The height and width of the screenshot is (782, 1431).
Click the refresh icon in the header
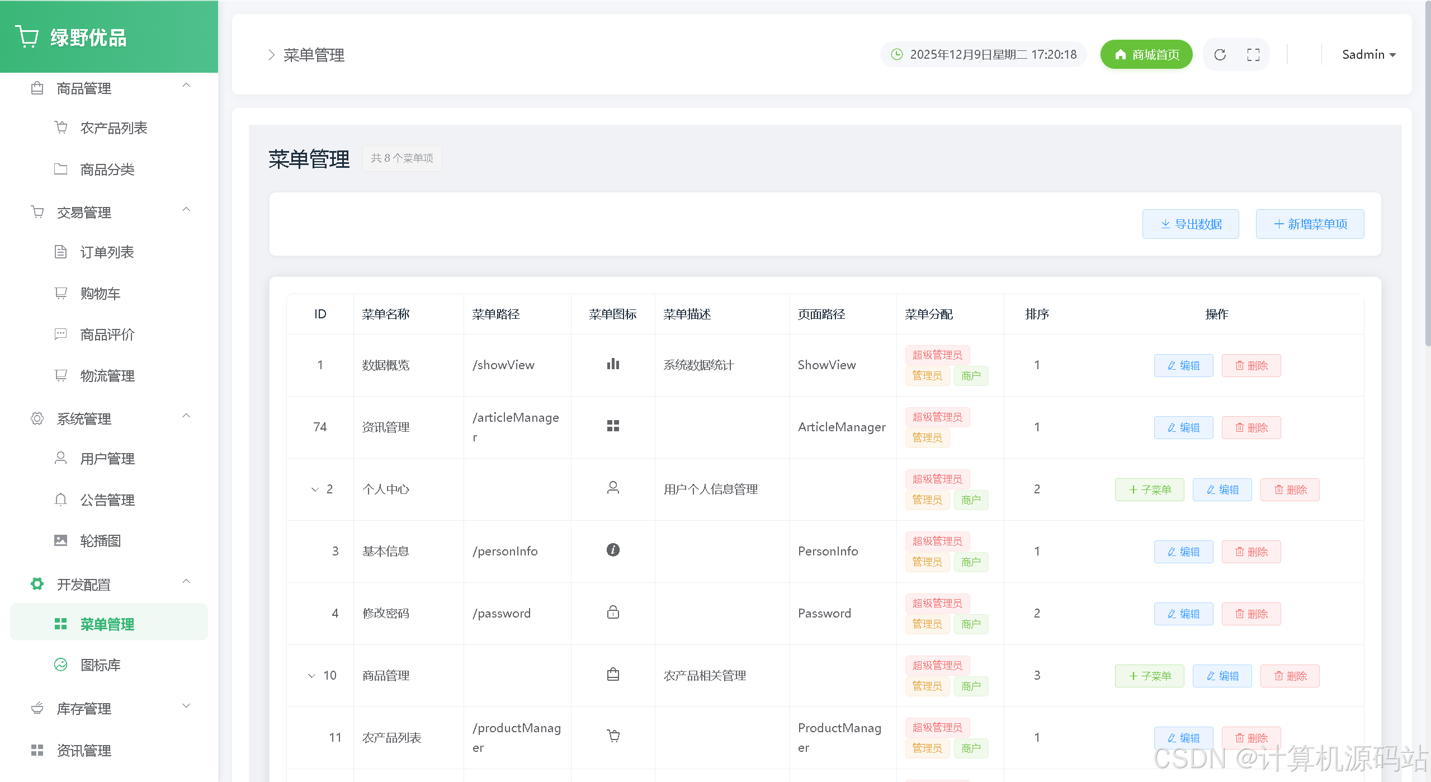pos(1220,55)
